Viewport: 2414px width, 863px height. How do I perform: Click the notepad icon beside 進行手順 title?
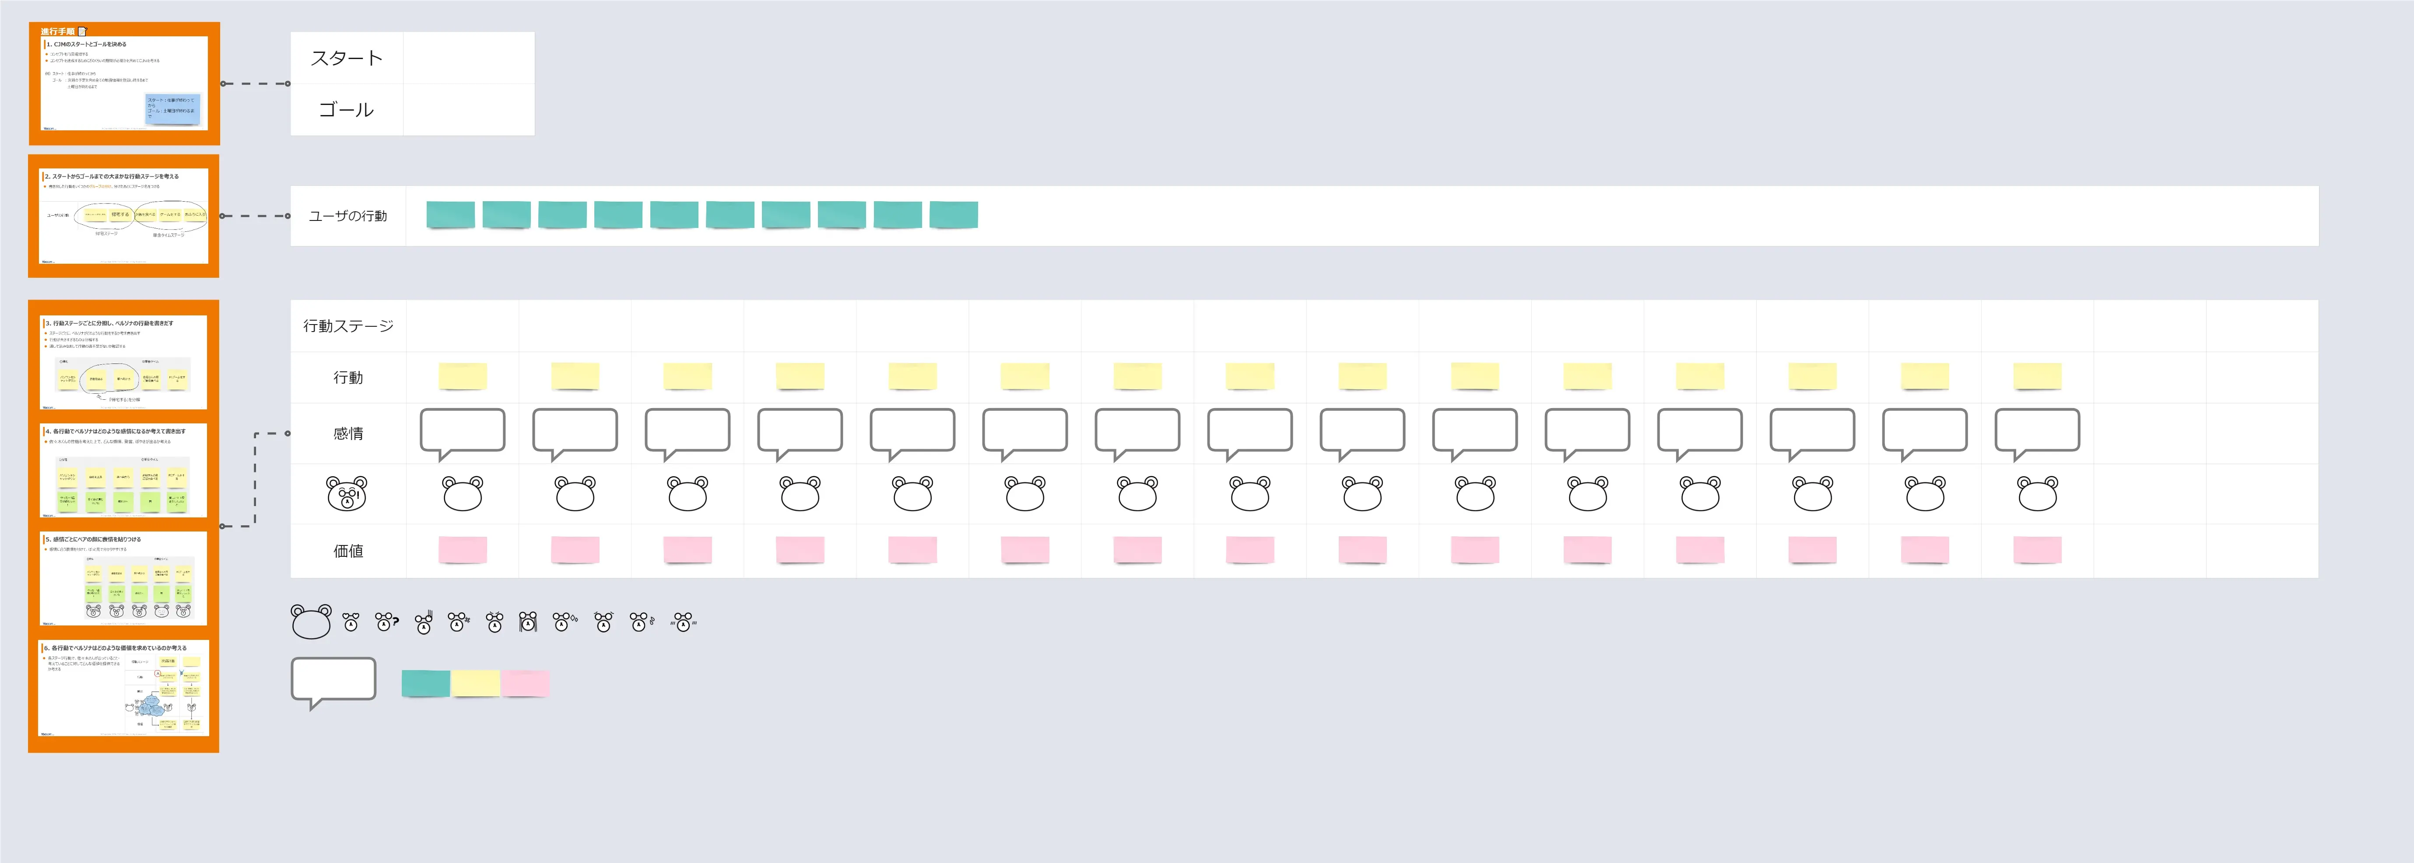tap(81, 32)
